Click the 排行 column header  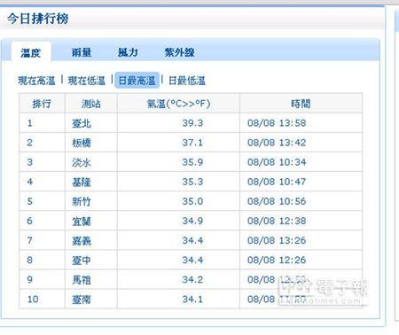[42, 104]
